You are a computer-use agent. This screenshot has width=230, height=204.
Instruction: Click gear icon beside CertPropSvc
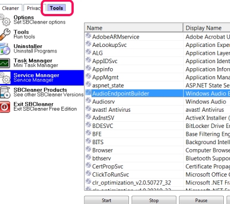point(88,165)
